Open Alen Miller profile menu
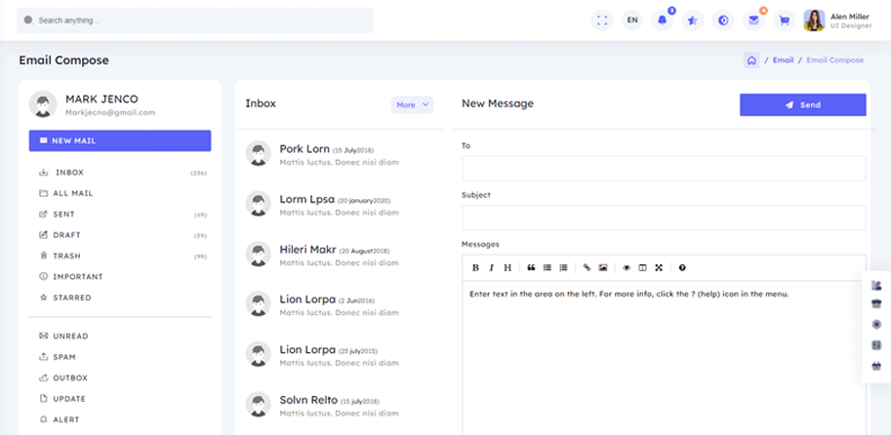Screen dimensions: 891x435 tap(838, 20)
